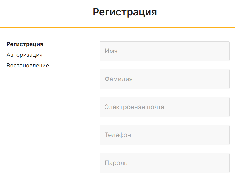235x176 pixels.
Task: Select the Электронная почта input
Action: [165, 107]
